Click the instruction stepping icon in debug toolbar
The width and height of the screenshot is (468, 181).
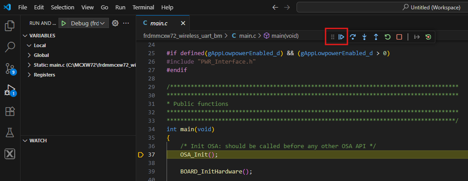pyautogui.click(x=417, y=37)
